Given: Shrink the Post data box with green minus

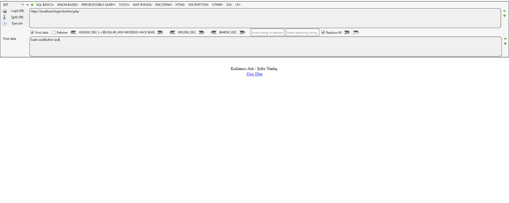Looking at the screenshot, I should [x=505, y=39].
